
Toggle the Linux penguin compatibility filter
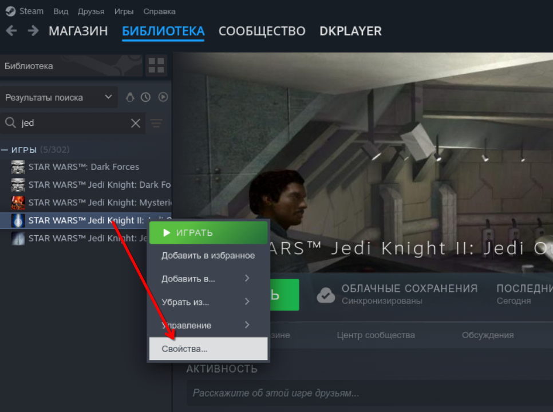pyautogui.click(x=130, y=97)
